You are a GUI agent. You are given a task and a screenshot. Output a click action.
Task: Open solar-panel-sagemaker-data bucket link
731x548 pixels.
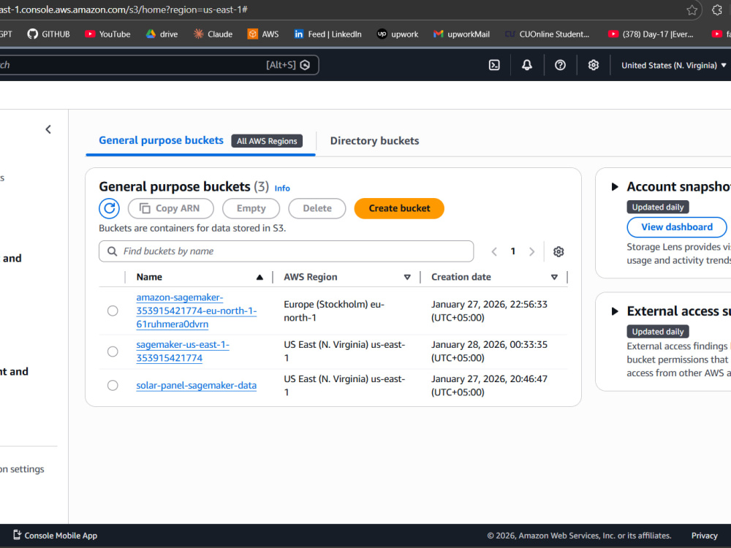196,385
